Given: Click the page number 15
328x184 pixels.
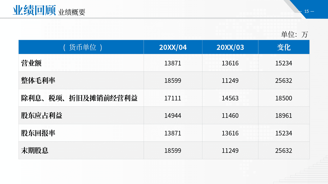Looking at the screenshot, I should tap(307, 11).
